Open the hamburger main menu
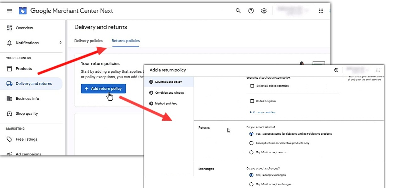This screenshot has height=188, width=408. [x=9, y=11]
